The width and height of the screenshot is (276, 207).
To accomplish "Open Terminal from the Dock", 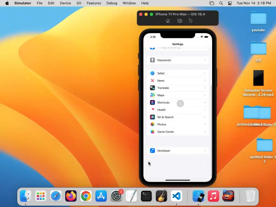I will [x=146, y=196].
